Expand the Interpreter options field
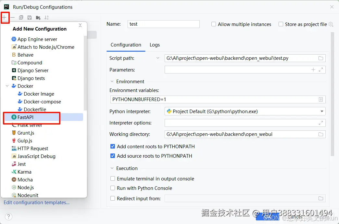 coord(321,123)
